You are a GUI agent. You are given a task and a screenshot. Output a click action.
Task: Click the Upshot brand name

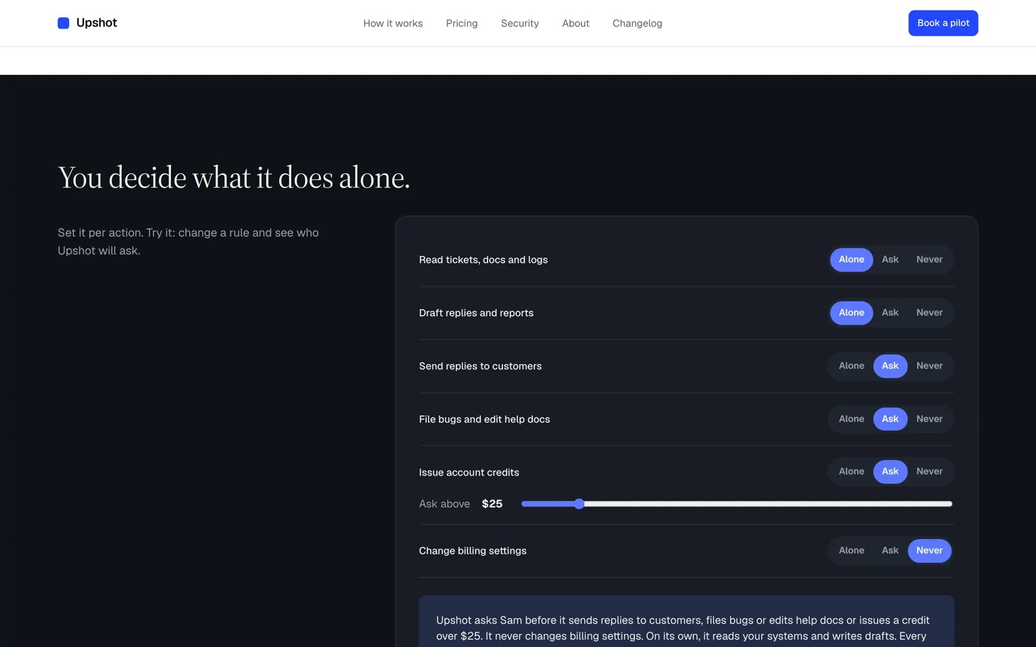[x=96, y=23]
